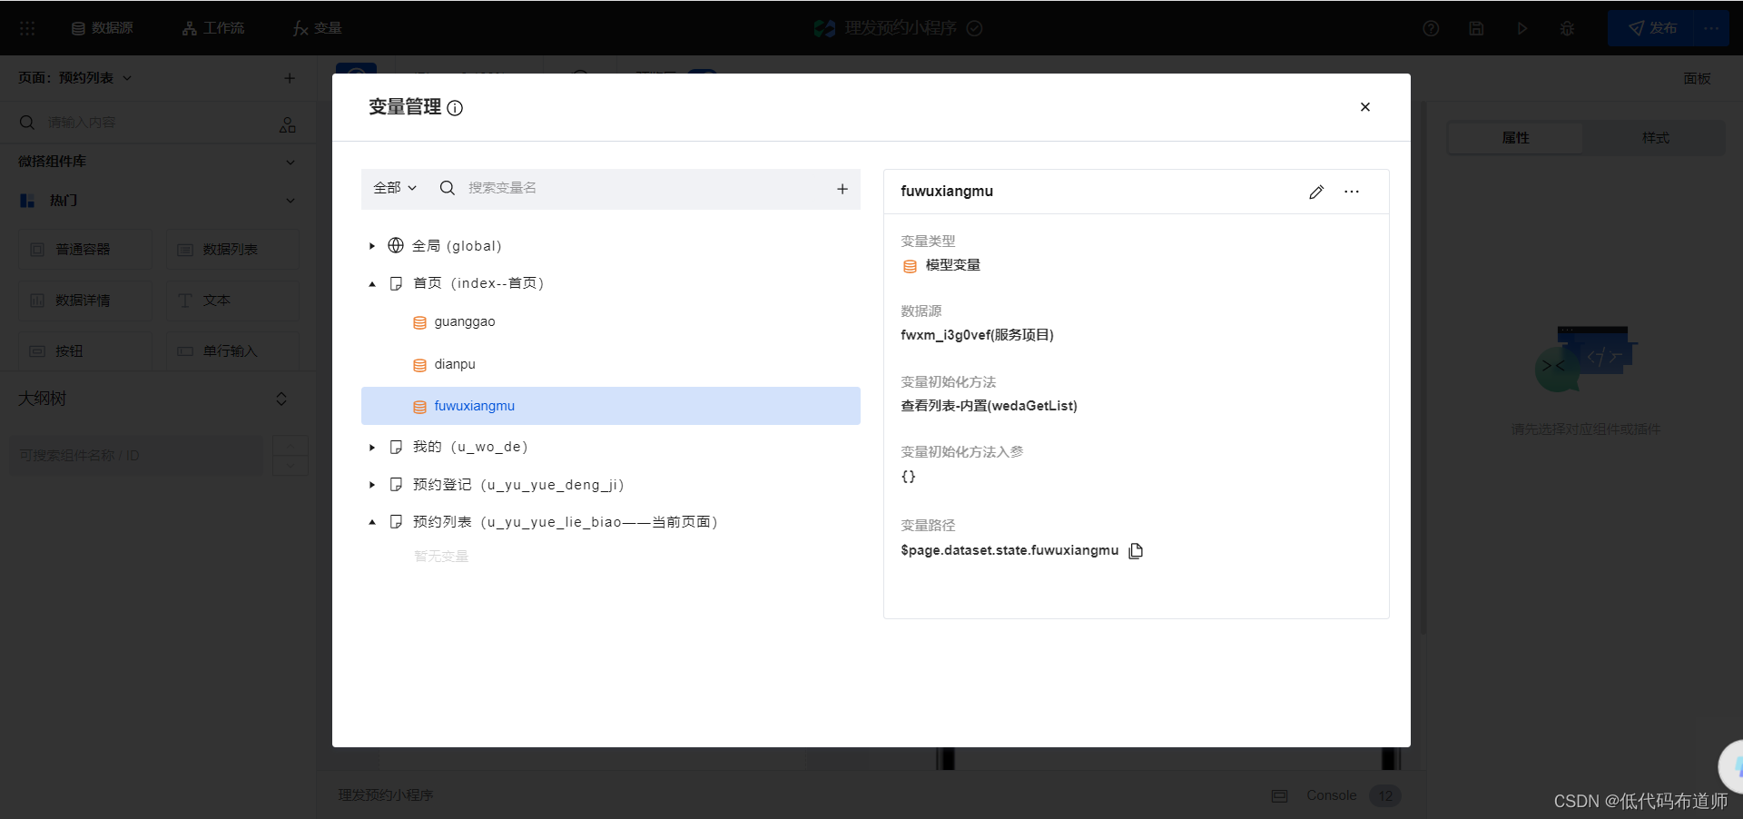Click the outline search field 可搜索组件名称 / ID
The image size is (1743, 819).
click(x=136, y=456)
